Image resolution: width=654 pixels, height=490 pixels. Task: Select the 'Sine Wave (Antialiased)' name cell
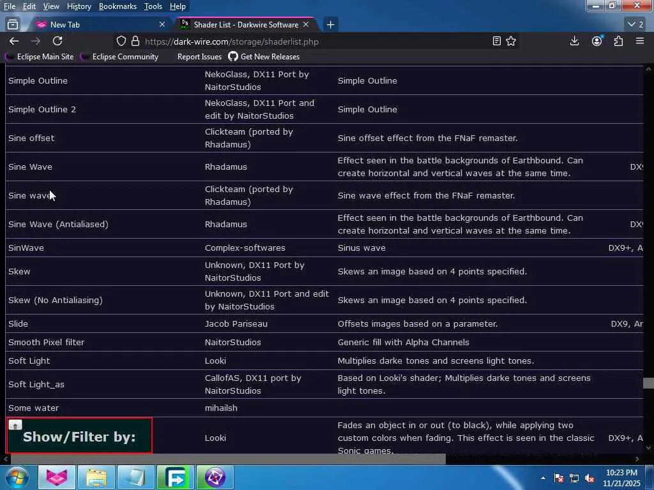tap(58, 225)
